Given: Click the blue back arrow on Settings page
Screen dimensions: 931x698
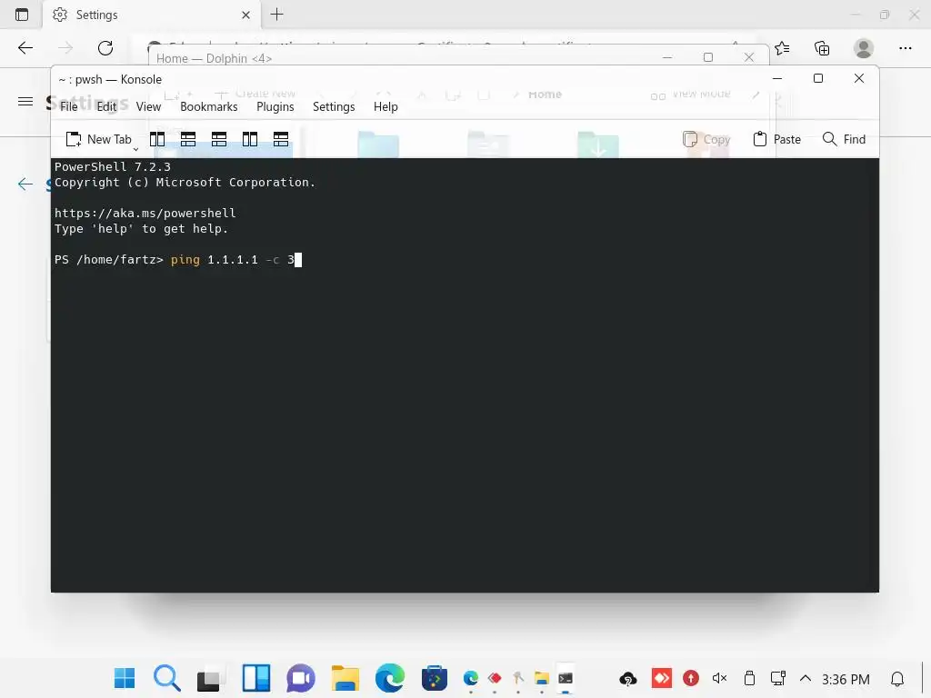Looking at the screenshot, I should tap(25, 184).
